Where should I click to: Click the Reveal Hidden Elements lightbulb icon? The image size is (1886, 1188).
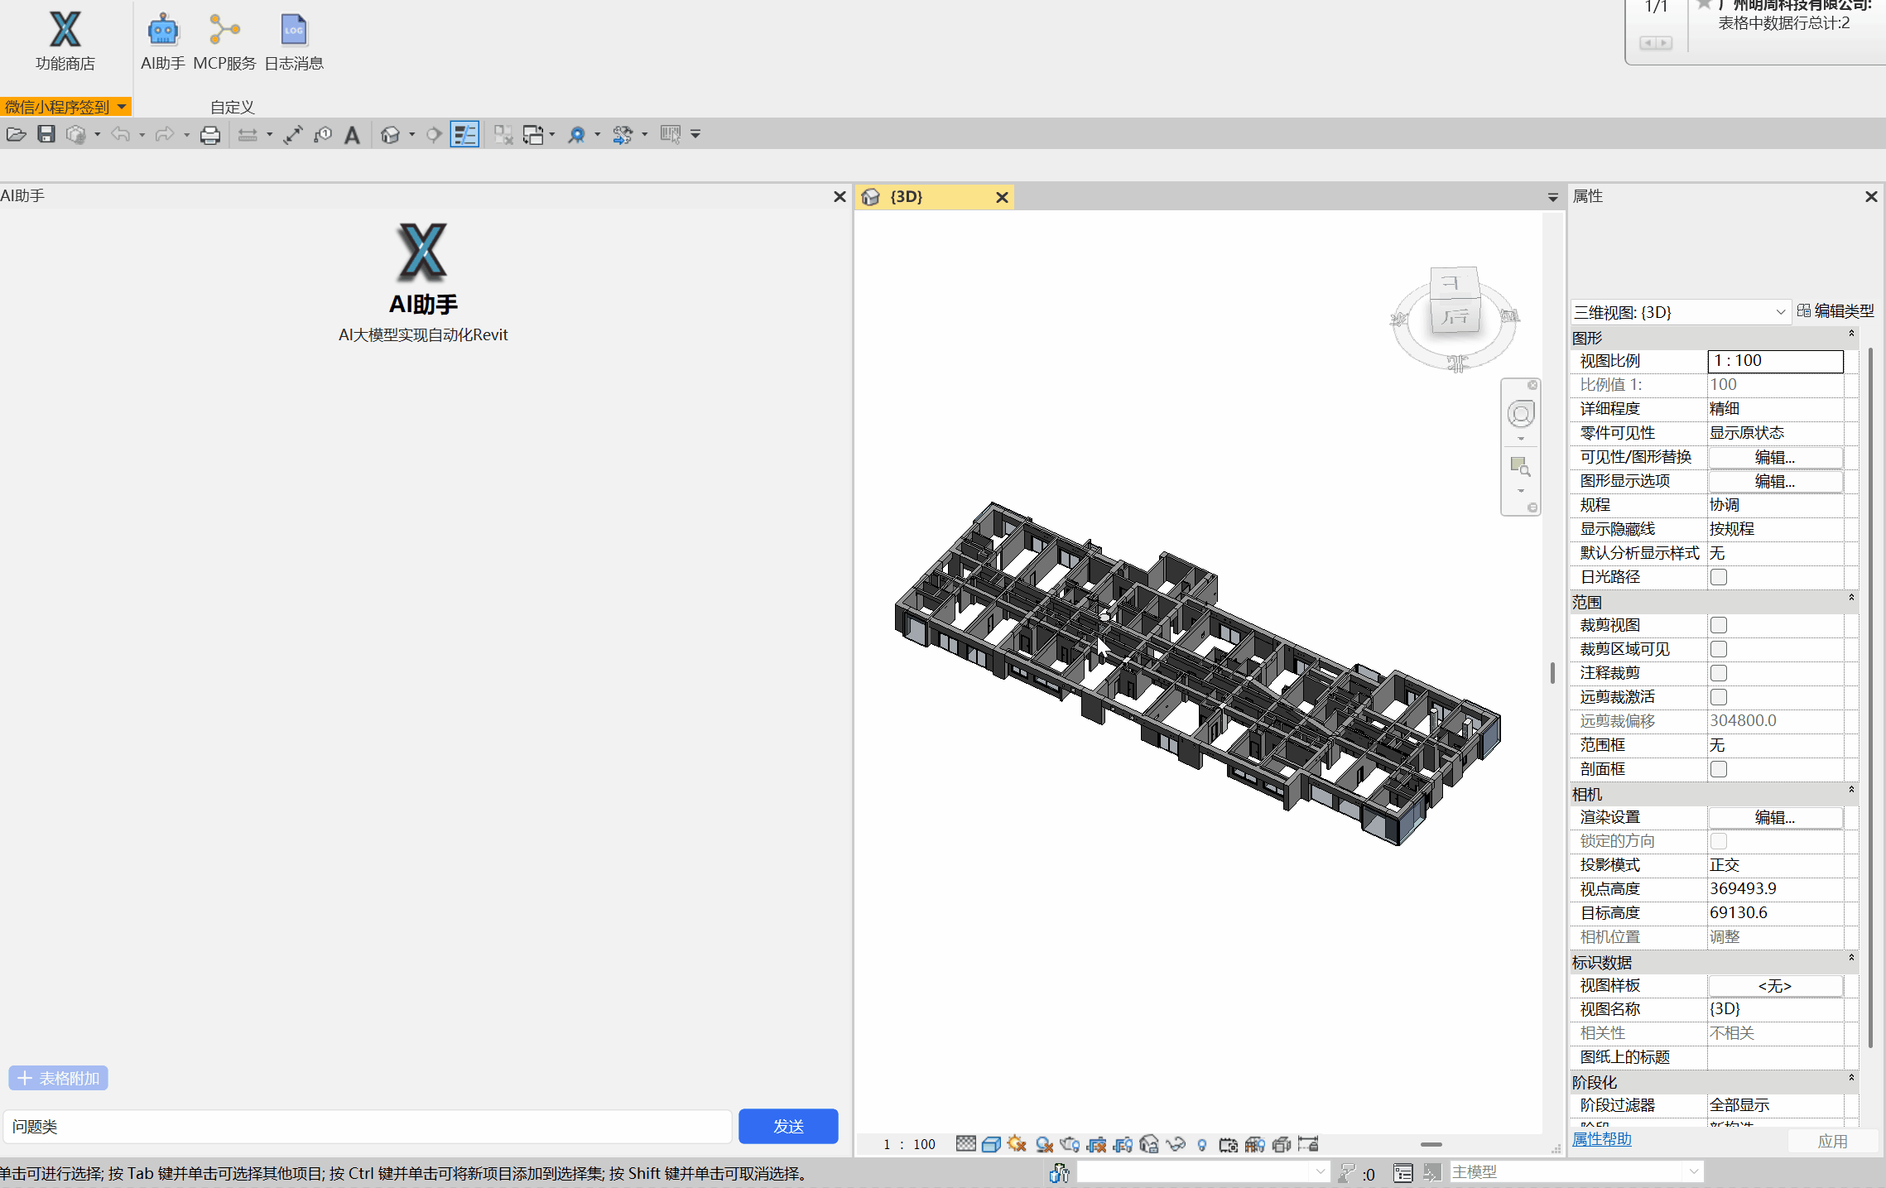1202,1144
